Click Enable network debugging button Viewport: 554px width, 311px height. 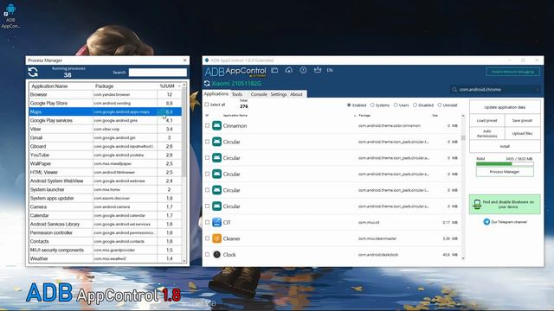coord(513,72)
